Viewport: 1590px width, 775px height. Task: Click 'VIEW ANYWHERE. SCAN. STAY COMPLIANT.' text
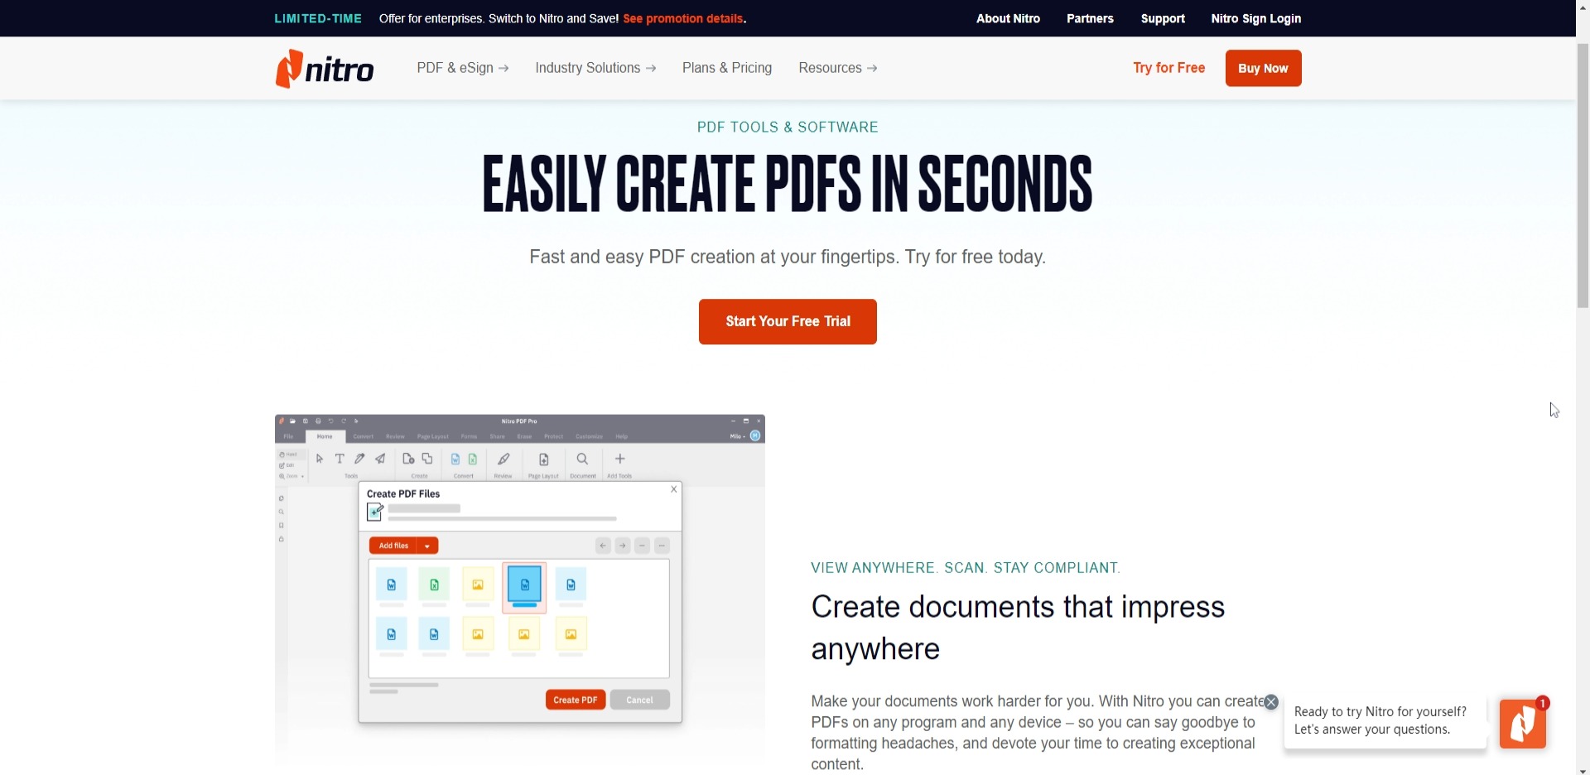966,568
